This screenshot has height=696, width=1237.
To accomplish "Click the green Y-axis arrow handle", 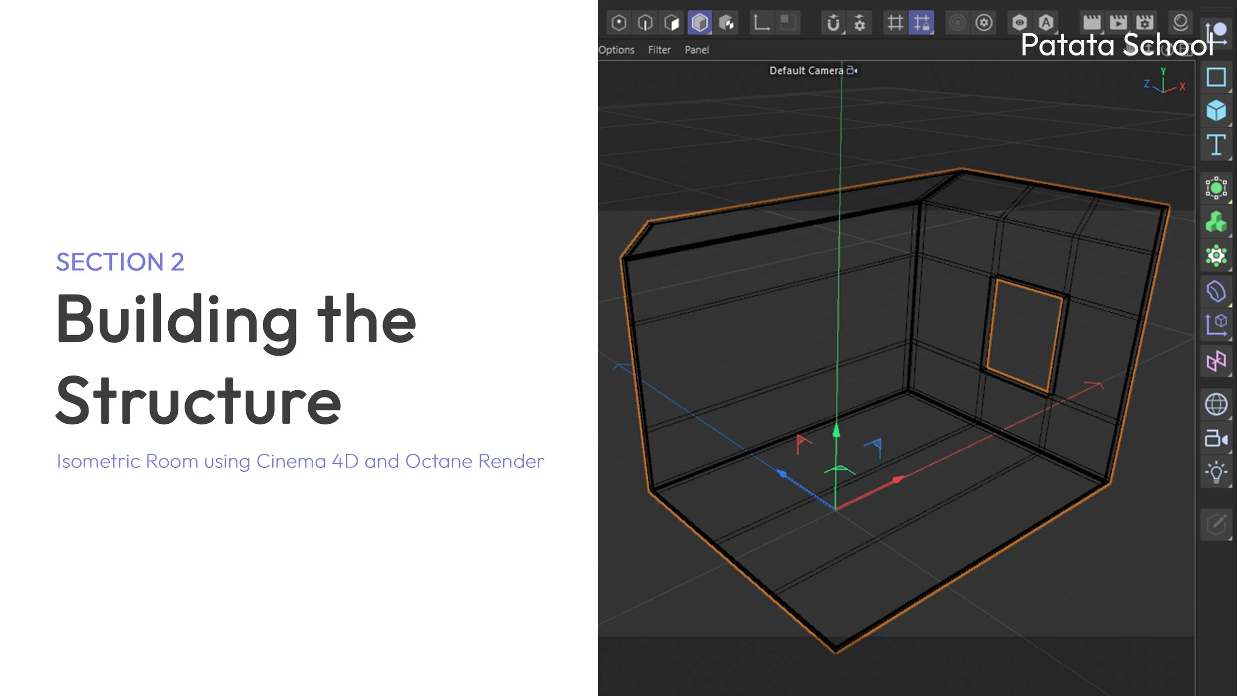I will (836, 432).
